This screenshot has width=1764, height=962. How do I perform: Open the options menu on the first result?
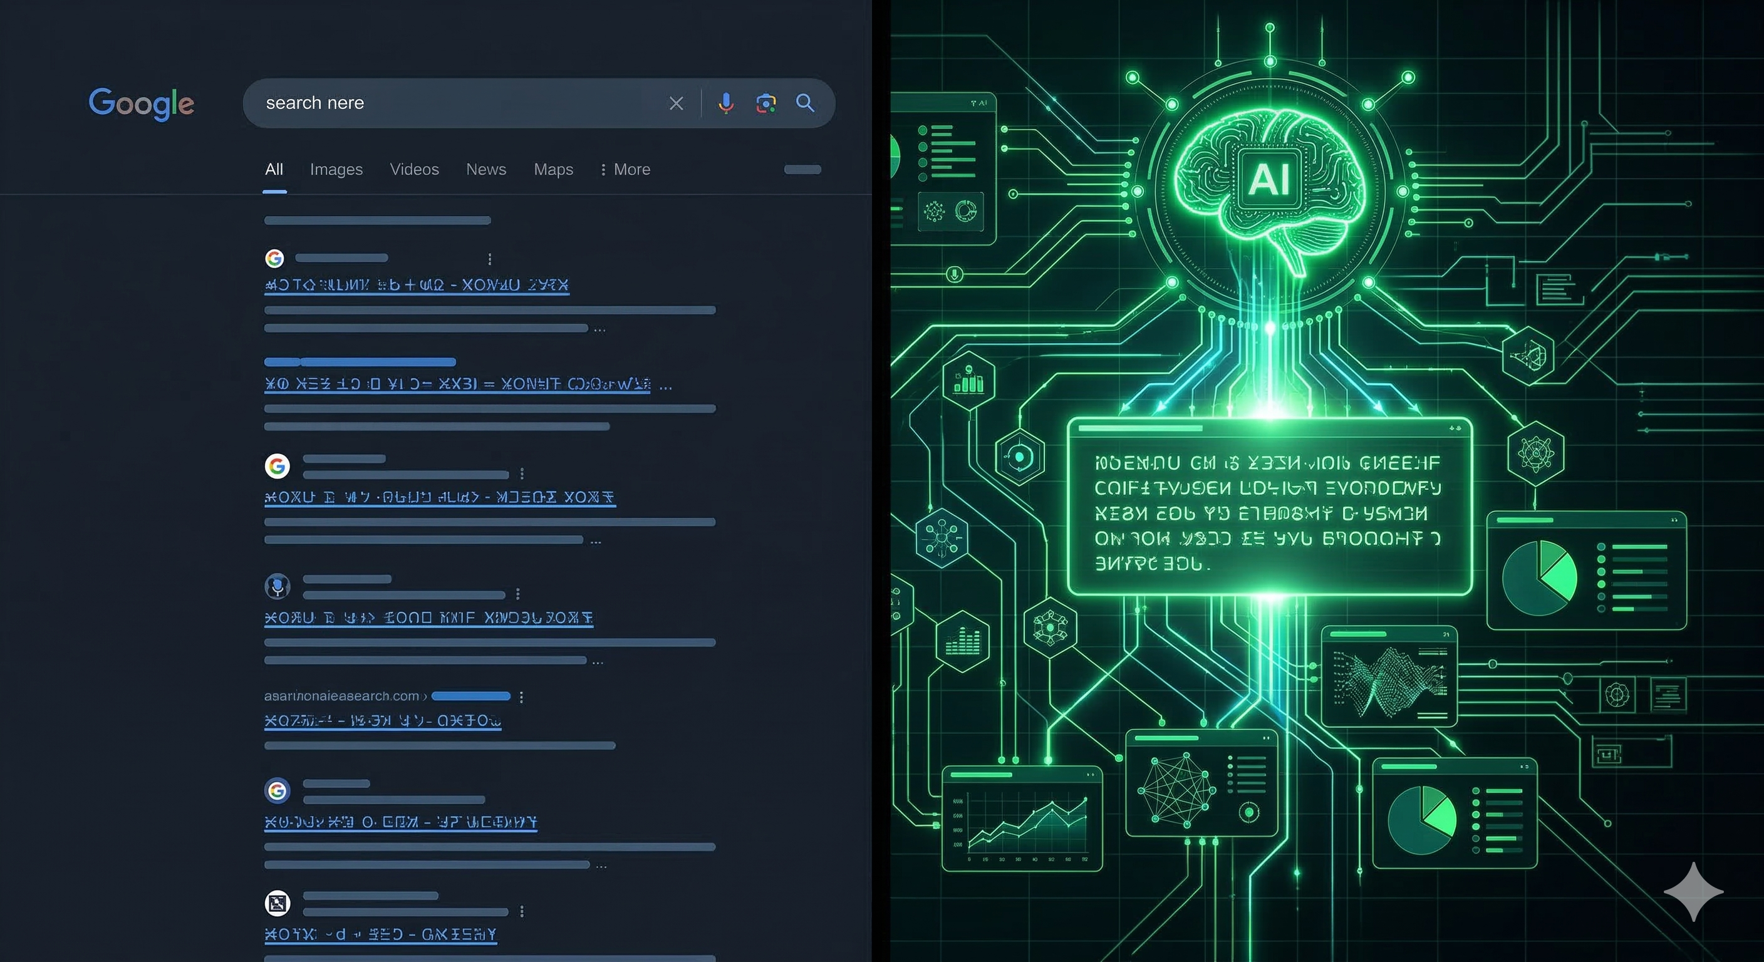[x=490, y=259]
